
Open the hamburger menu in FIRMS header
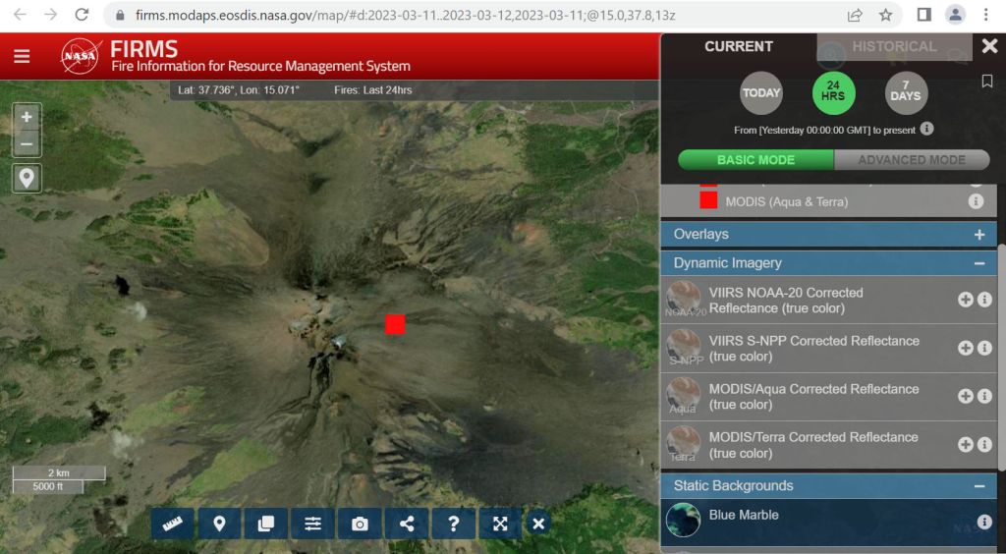[x=22, y=57]
